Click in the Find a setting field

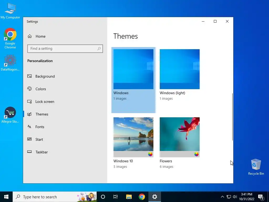pyautogui.click(x=65, y=49)
